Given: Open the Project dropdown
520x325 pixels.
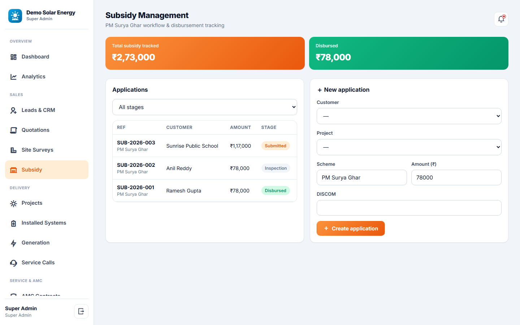Looking at the screenshot, I should 409,147.
